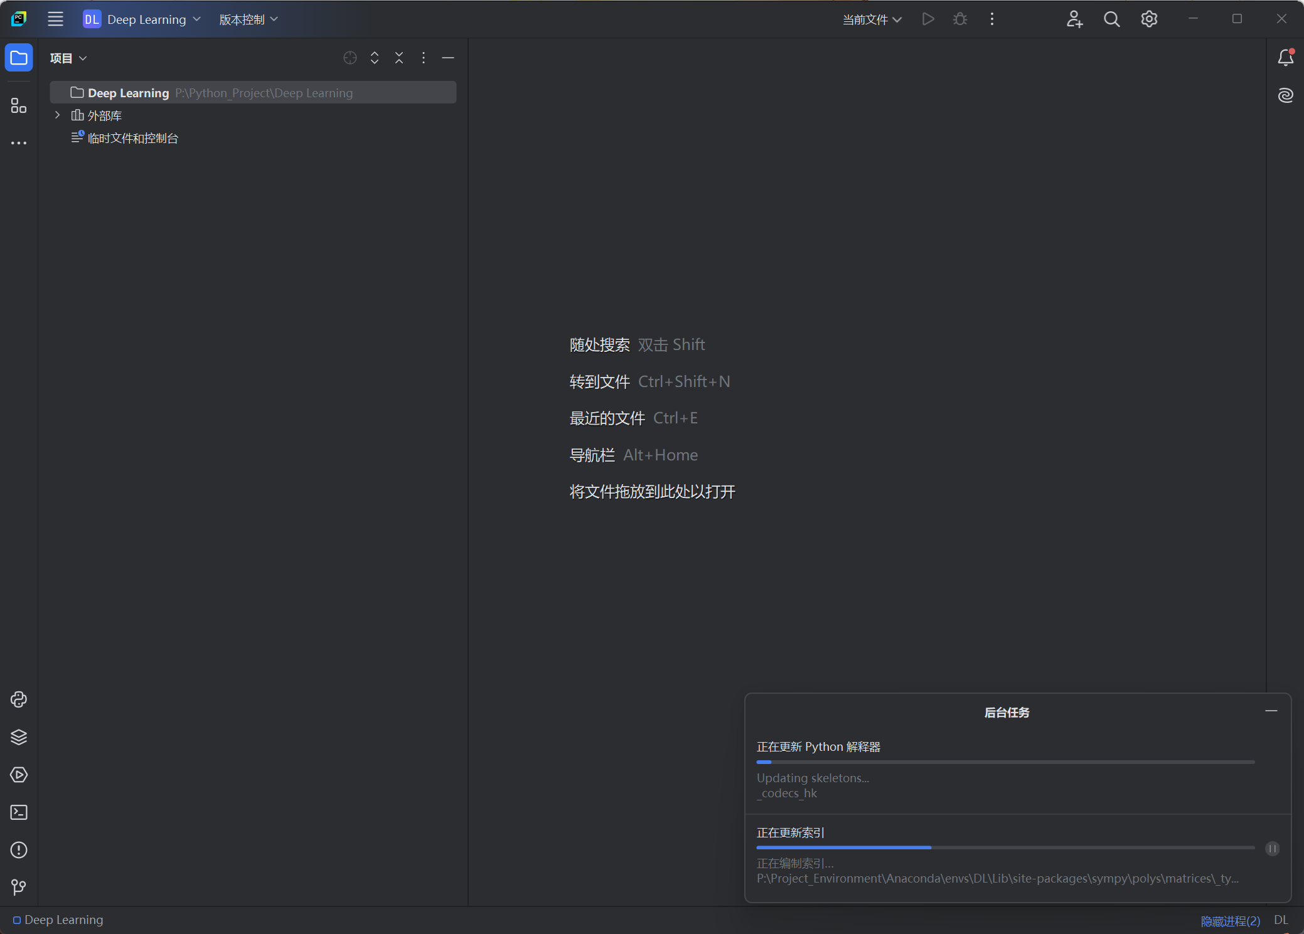Open the 当前文件 run configuration dropdown
Image resolution: width=1304 pixels, height=934 pixels.
872,19
